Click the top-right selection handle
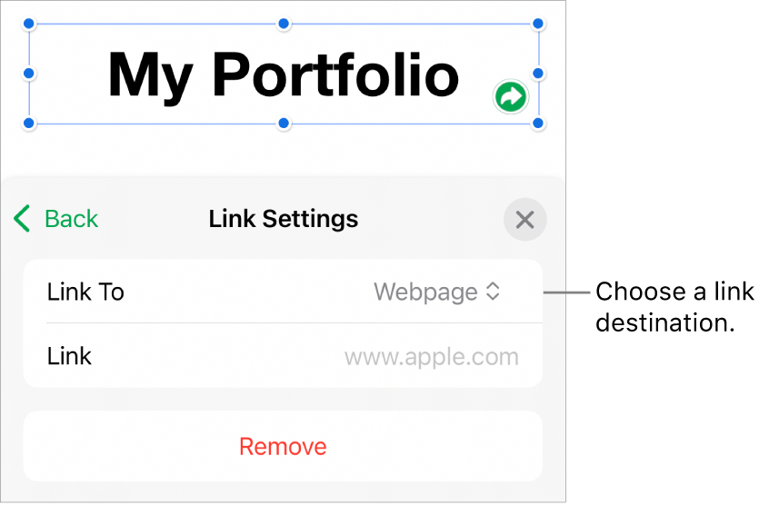769x505 pixels. point(538,23)
